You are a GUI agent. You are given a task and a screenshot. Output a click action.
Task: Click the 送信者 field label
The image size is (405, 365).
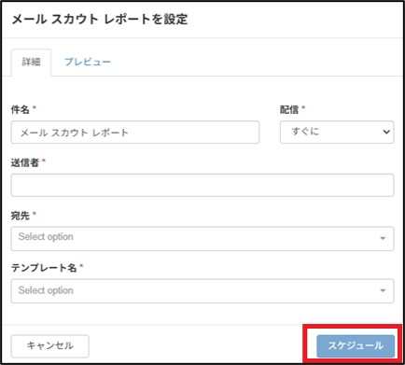click(25, 162)
